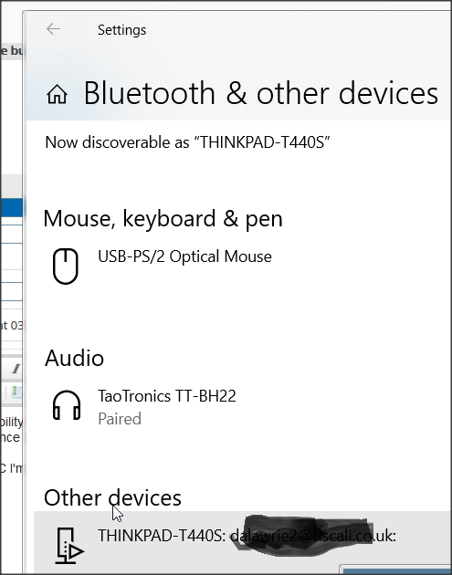Select the USB-PS/2 Optical Mouse entry
Screen dimensions: 452x575
(184, 256)
